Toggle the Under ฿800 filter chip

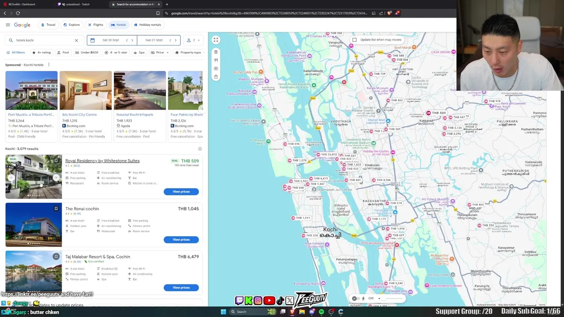click(x=87, y=52)
